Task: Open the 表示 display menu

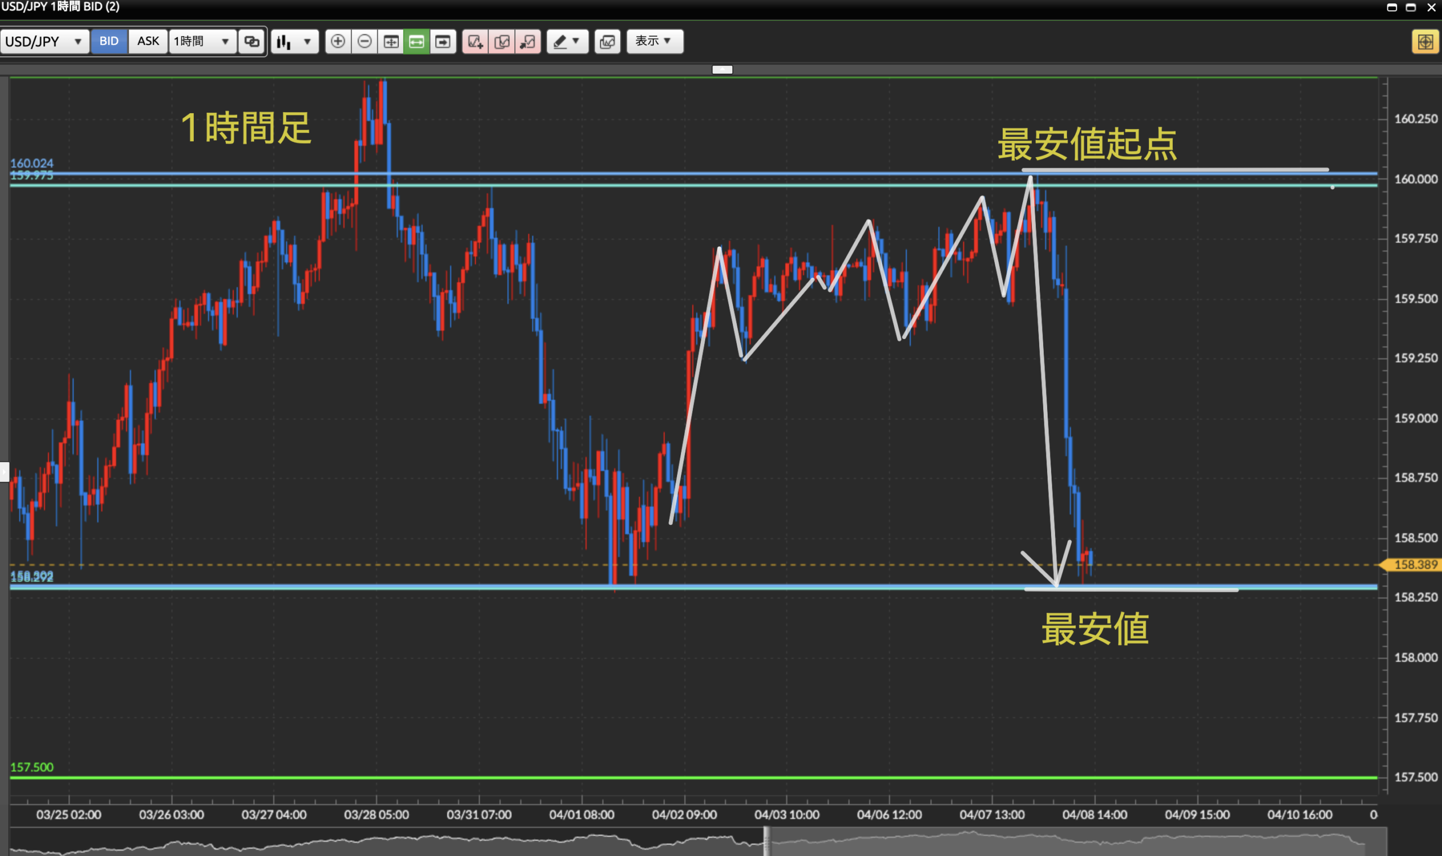Action: pyautogui.click(x=654, y=42)
